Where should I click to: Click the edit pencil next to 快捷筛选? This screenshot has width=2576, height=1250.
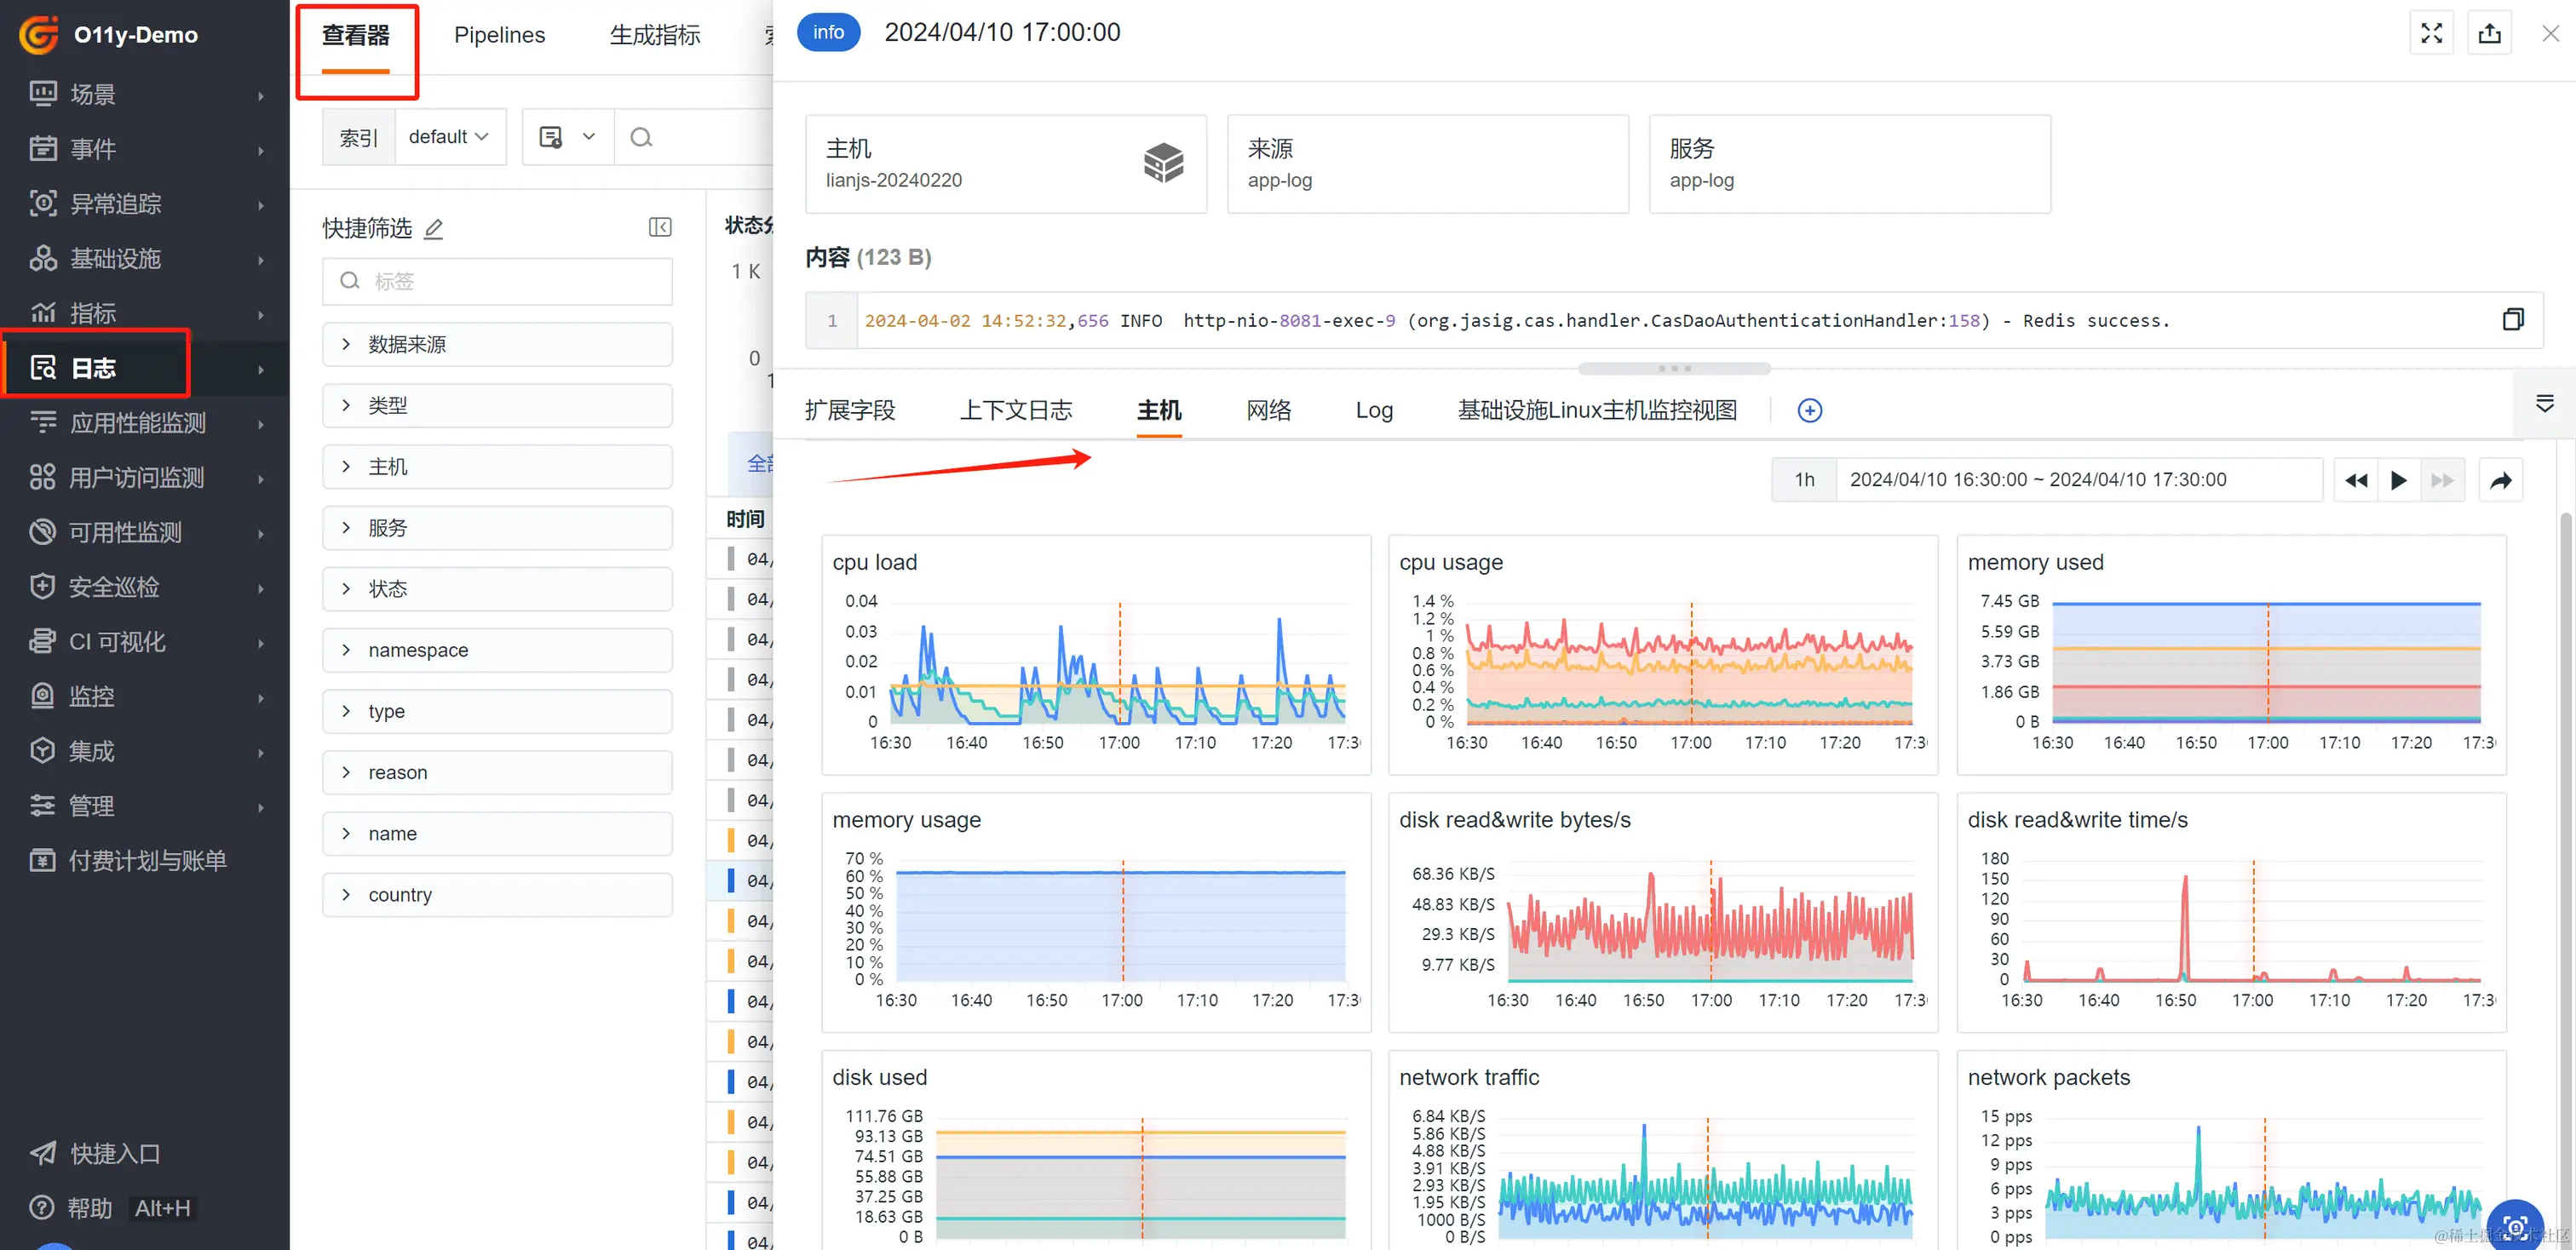(x=434, y=229)
